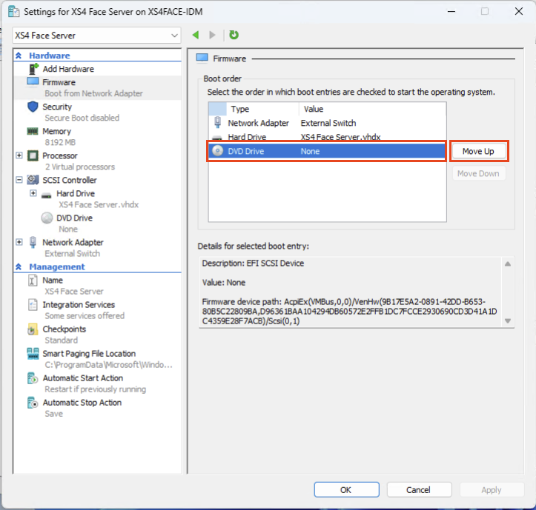Click the OK button

[346, 490]
